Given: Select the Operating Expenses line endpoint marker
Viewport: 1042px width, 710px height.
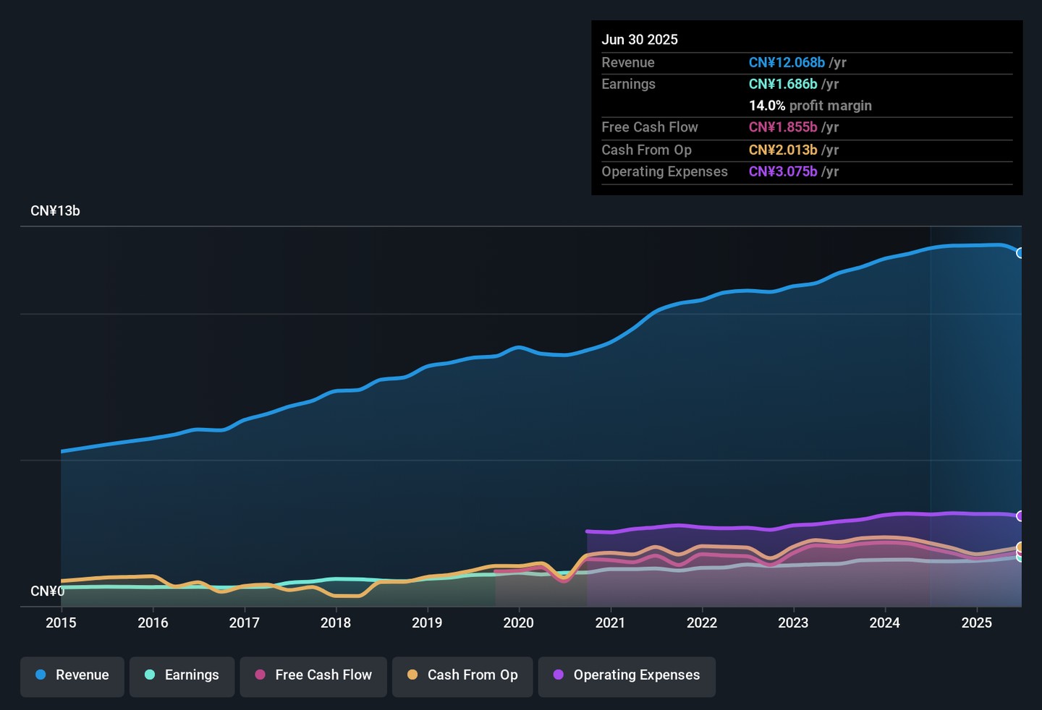Looking at the screenshot, I should (1020, 516).
